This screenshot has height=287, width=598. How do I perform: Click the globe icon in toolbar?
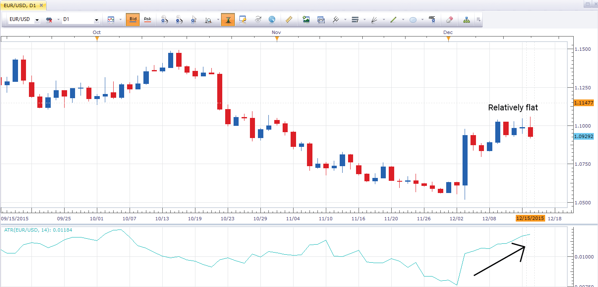point(272,19)
